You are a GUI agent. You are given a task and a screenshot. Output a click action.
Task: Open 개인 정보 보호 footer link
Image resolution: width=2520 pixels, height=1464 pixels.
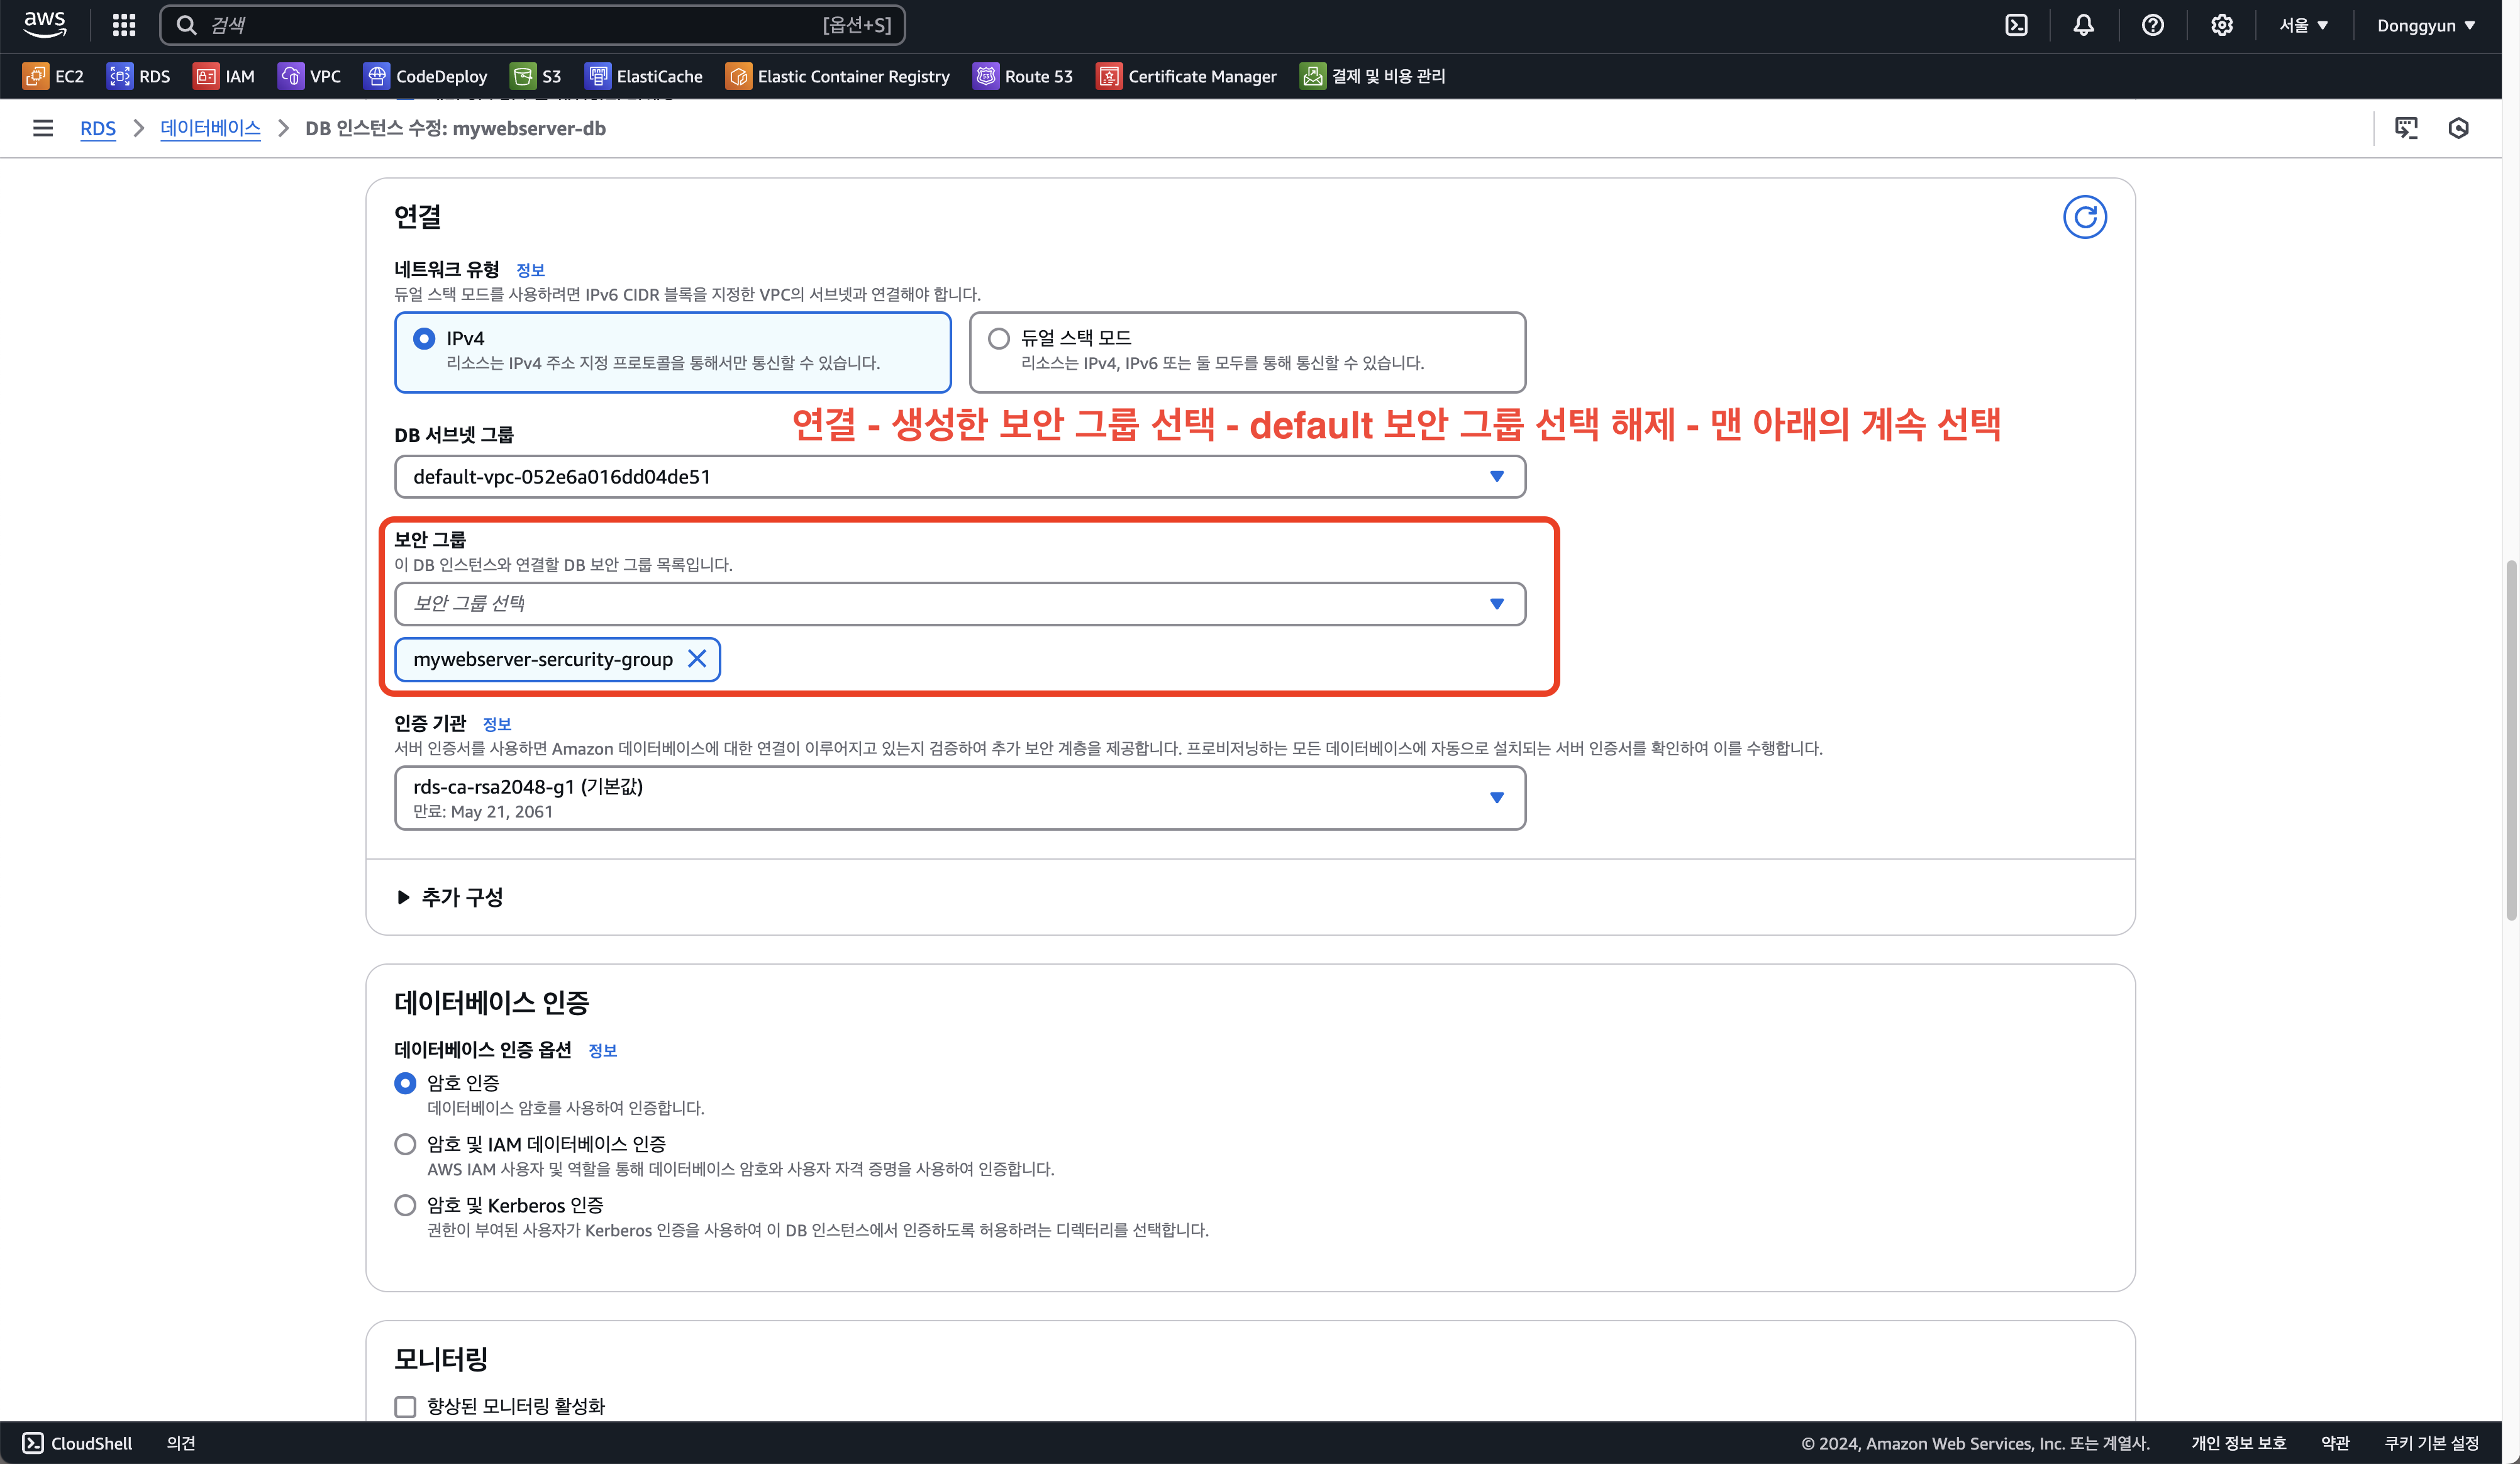(2239, 1443)
